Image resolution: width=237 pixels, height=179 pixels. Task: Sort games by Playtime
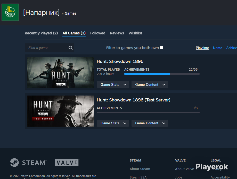click(202, 48)
